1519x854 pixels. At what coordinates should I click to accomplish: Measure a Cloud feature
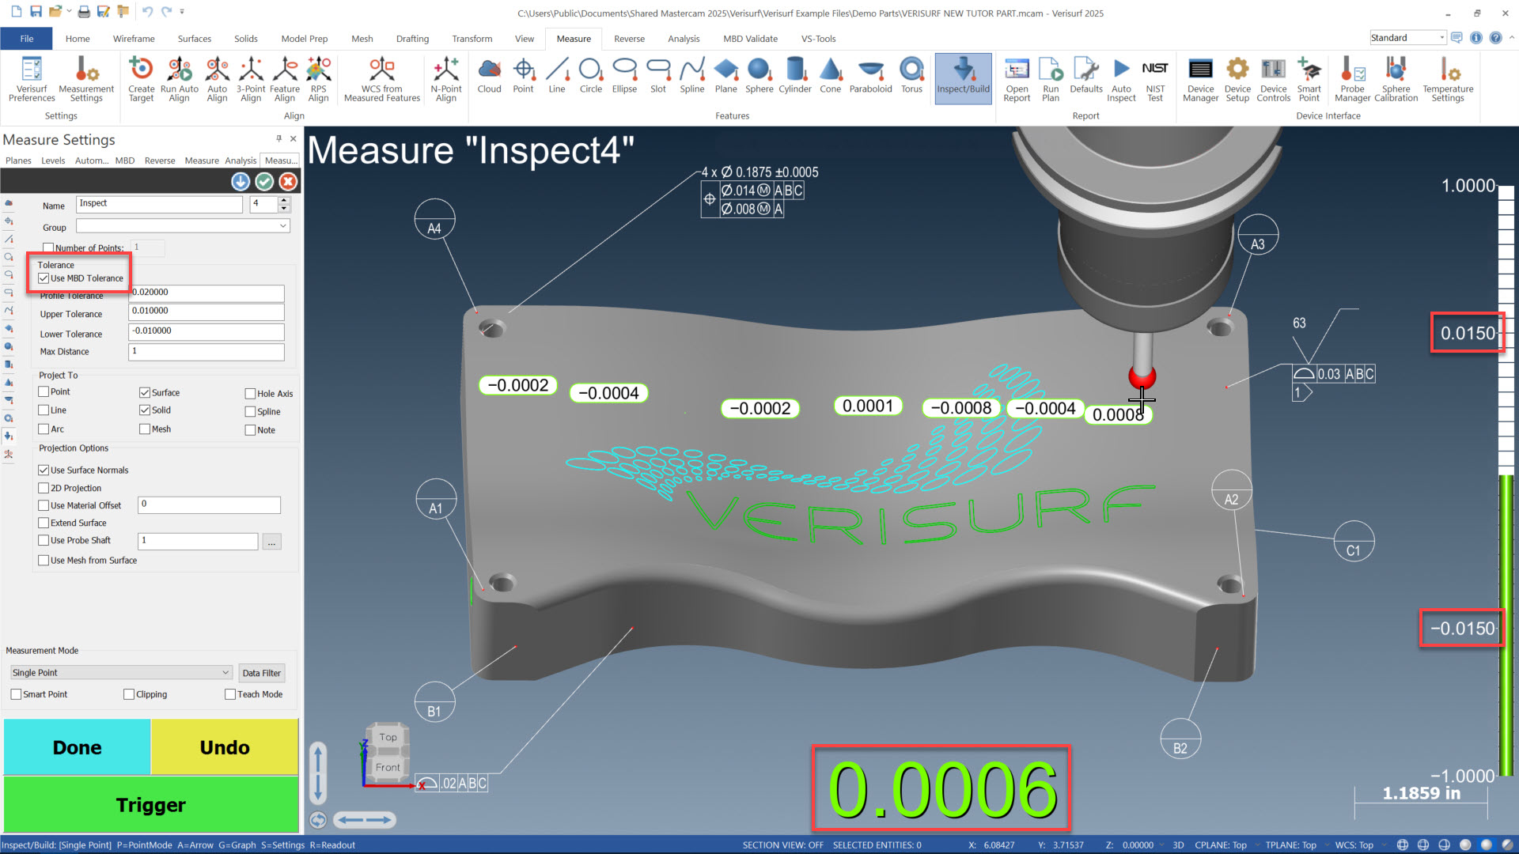490,76
